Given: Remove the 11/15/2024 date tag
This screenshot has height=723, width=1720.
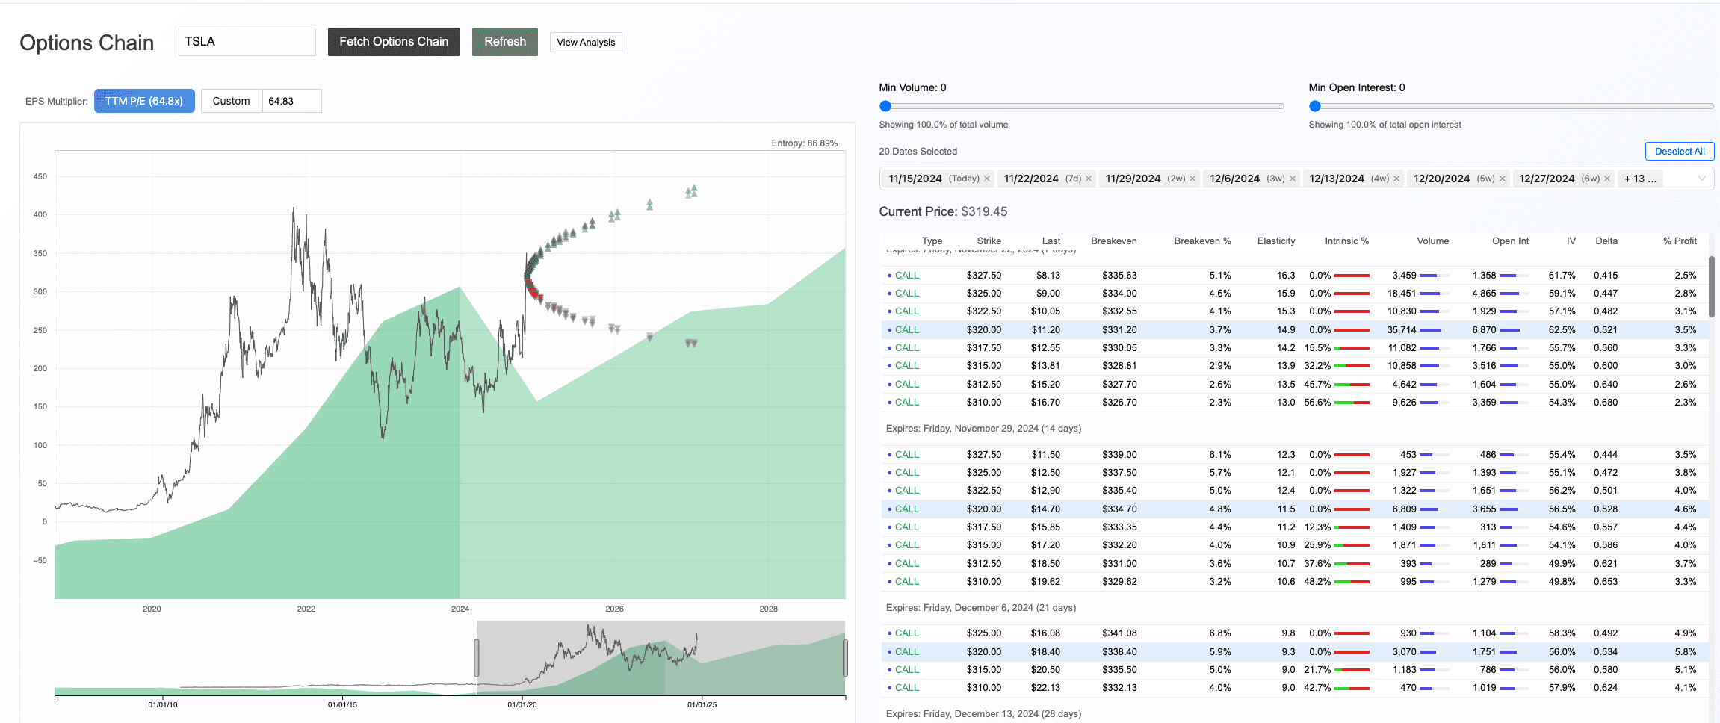Looking at the screenshot, I should [987, 179].
